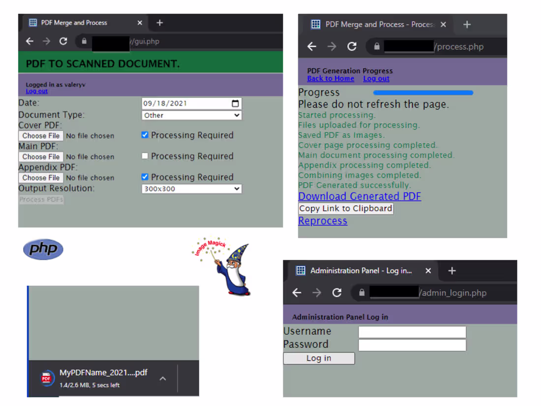The width and height of the screenshot is (541, 406).
Task: Enable Processing Required for Main PDF
Action: (145, 156)
